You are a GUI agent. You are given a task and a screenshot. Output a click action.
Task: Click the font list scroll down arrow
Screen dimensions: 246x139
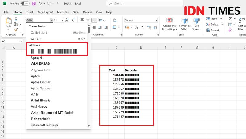[89, 126]
